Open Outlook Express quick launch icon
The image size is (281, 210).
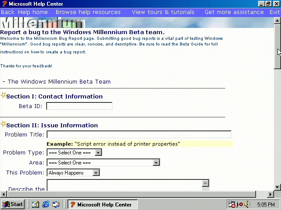coord(56,204)
